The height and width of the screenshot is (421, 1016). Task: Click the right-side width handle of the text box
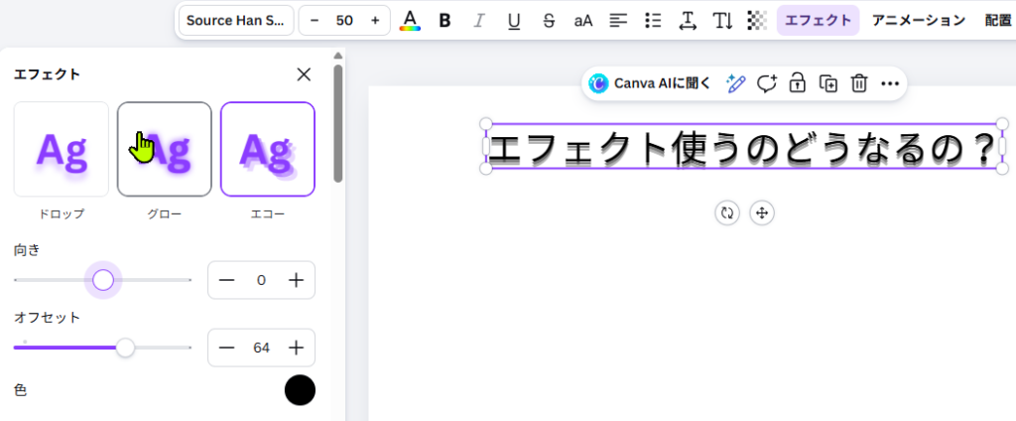[1002, 147]
